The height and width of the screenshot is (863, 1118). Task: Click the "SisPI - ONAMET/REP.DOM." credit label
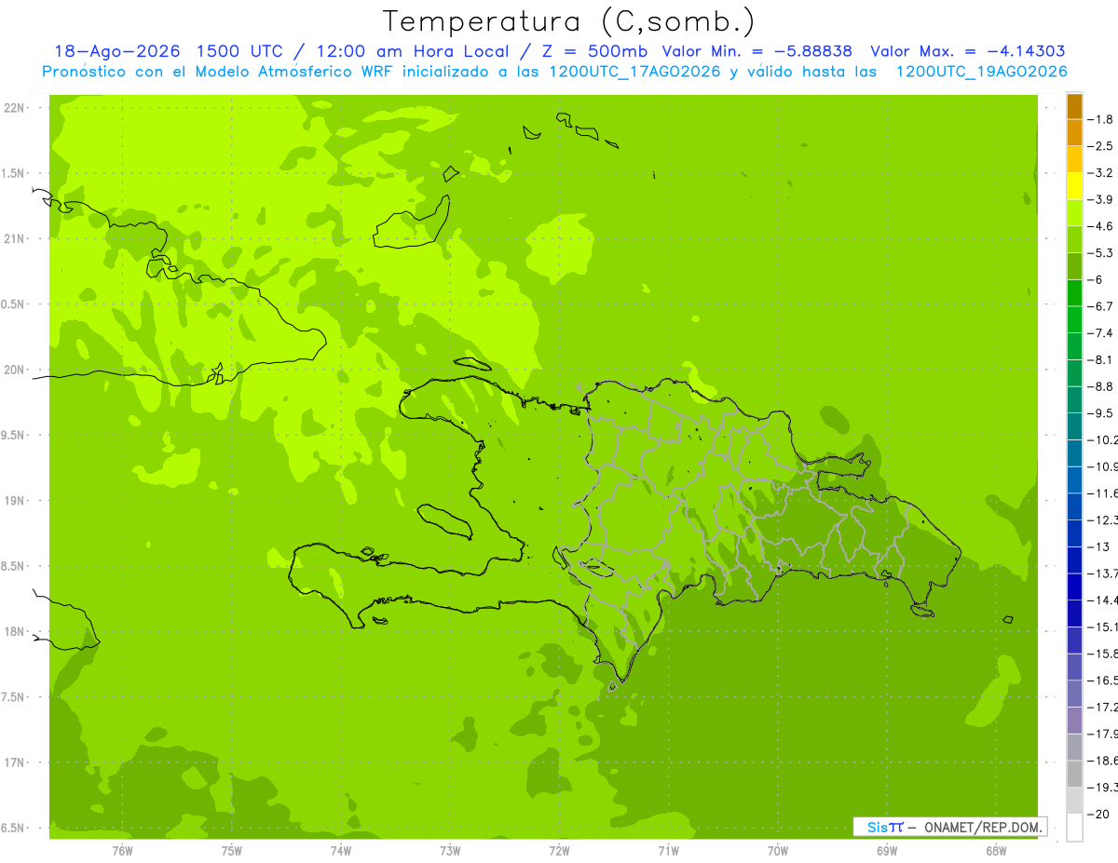click(x=950, y=827)
